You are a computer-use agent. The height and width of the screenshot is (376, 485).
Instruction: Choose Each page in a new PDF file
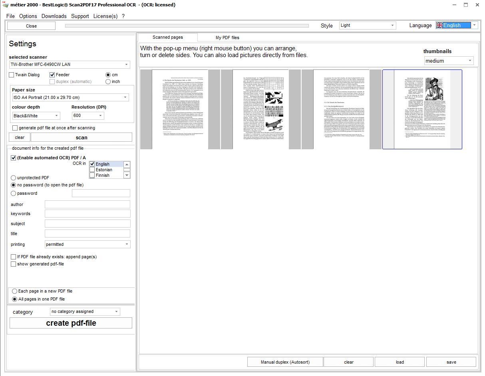point(15,291)
